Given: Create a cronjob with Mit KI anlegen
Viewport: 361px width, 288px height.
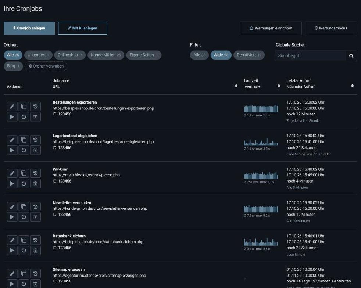Looking at the screenshot, I should (x=83, y=28).
